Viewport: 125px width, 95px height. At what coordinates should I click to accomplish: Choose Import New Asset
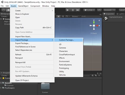coord(32,37)
